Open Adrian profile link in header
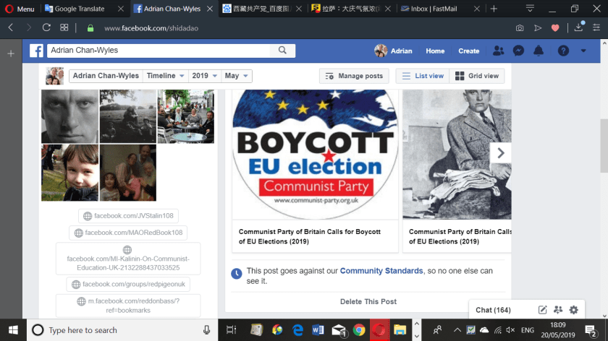 click(x=393, y=51)
